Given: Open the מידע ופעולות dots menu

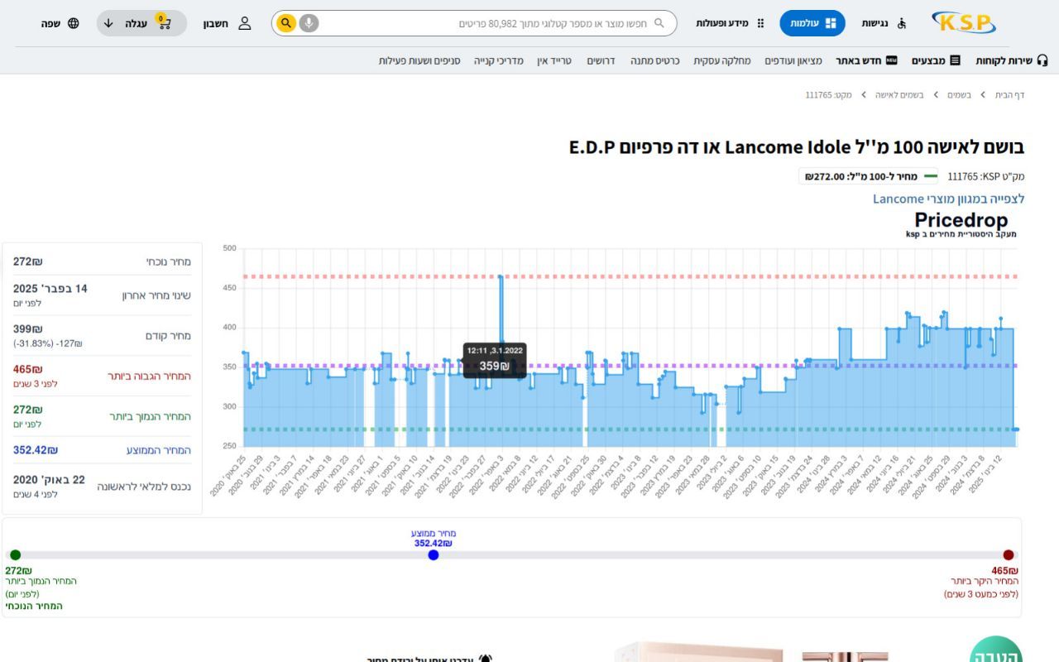Looking at the screenshot, I should [760, 22].
